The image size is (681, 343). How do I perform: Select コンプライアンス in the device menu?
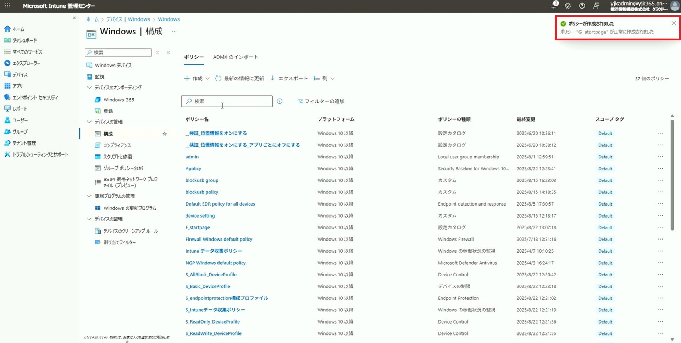(x=117, y=145)
